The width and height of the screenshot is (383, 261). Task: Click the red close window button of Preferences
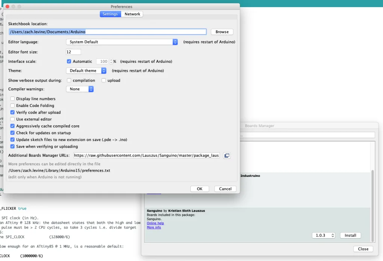(7, 7)
